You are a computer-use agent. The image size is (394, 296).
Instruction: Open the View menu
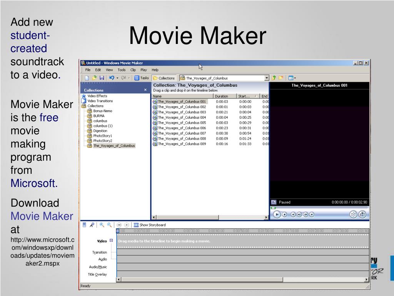pos(109,70)
